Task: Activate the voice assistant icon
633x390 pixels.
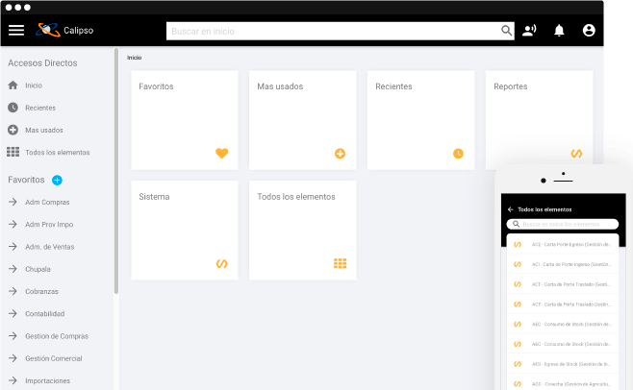Action: pyautogui.click(x=529, y=30)
